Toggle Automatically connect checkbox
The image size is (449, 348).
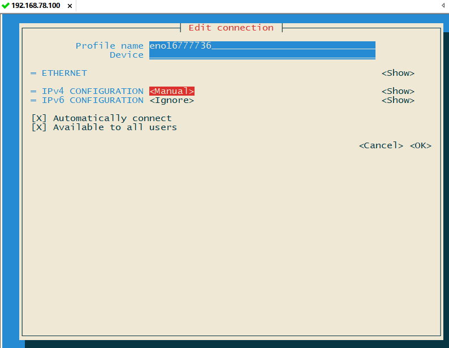point(39,118)
